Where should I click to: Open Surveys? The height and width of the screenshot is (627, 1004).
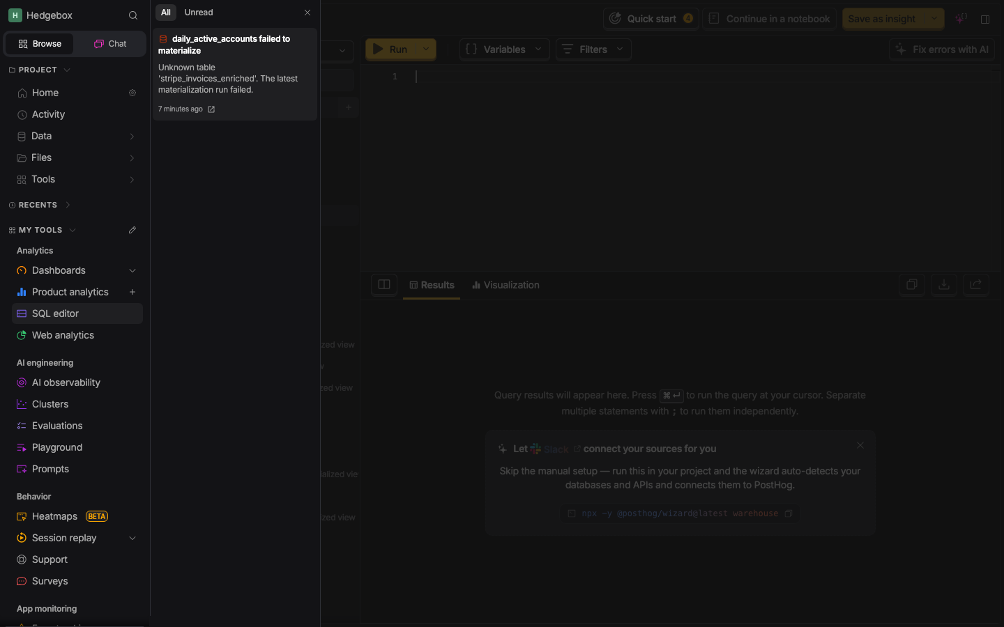click(x=50, y=581)
